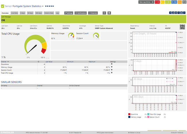Open the Notifications tab

tap(81, 13)
